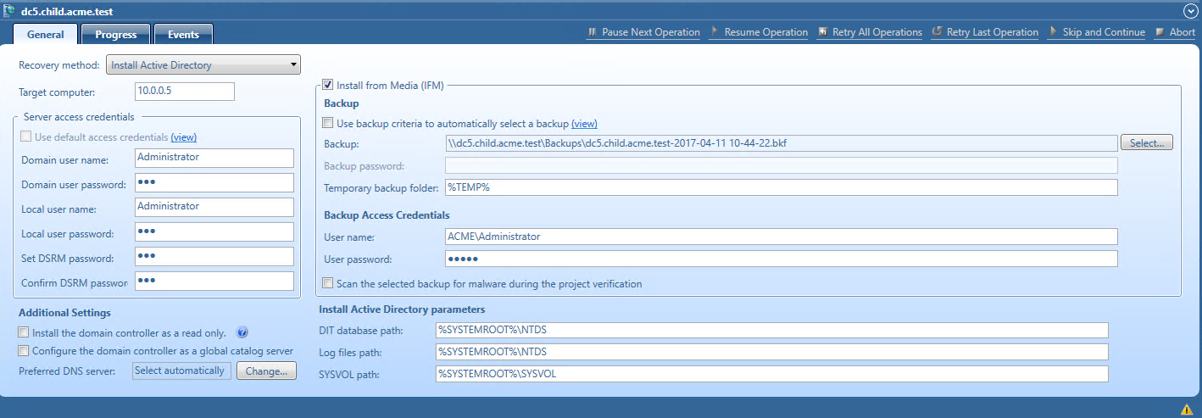Click the Local user name field
Screen dimensions: 1202x418
click(x=214, y=208)
